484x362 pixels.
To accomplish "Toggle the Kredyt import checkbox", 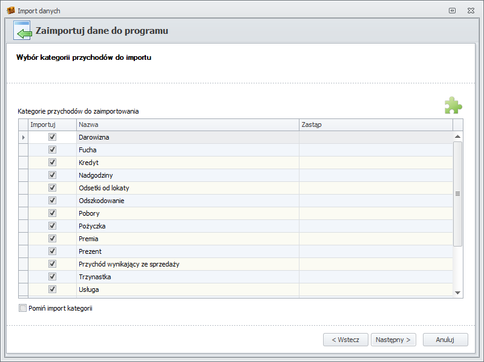I will click(x=52, y=163).
